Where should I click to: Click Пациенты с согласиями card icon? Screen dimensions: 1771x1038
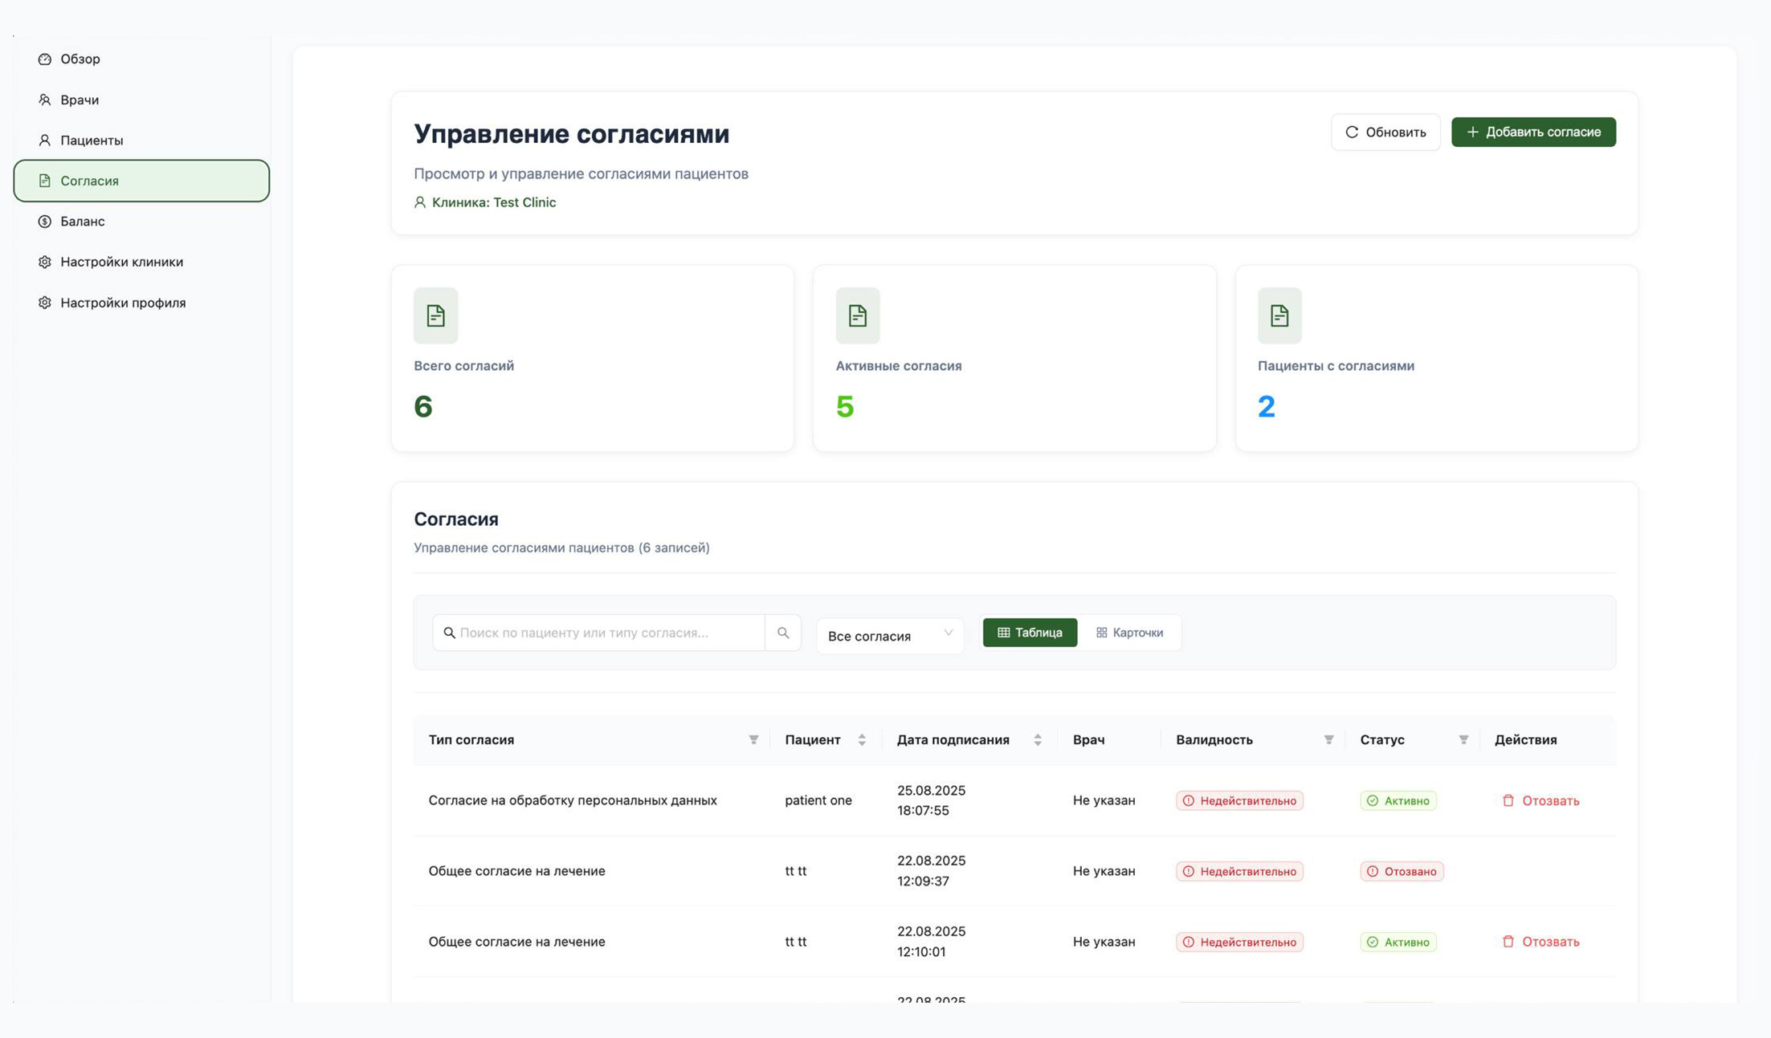pos(1279,315)
